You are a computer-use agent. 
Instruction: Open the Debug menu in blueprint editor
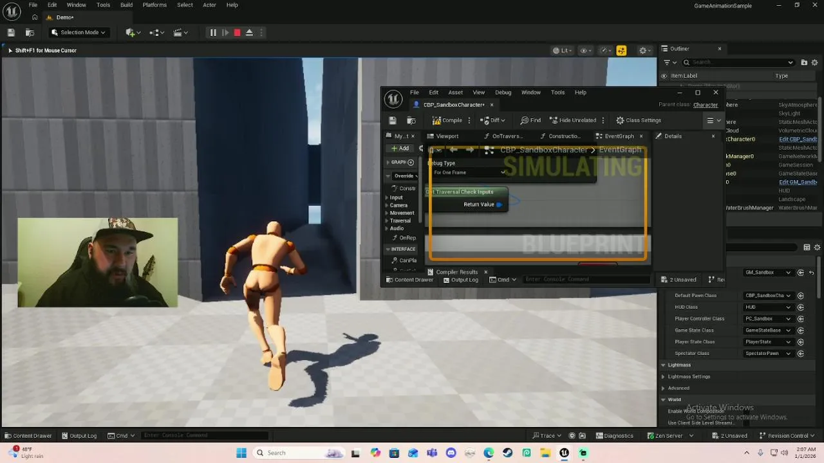pyautogui.click(x=503, y=92)
